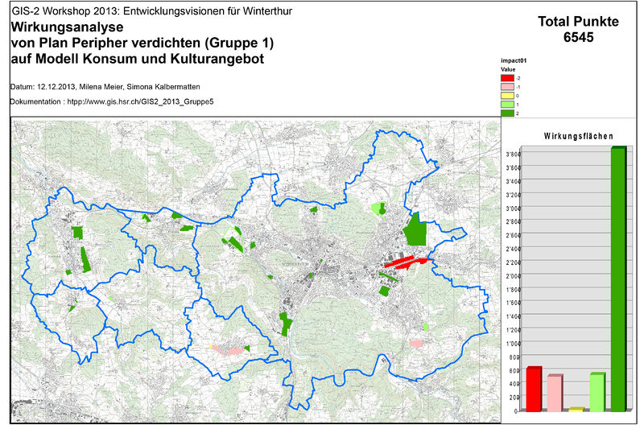Click the Total Punkte 6545 heading
The width and height of the screenshot is (644, 425).
point(578,29)
